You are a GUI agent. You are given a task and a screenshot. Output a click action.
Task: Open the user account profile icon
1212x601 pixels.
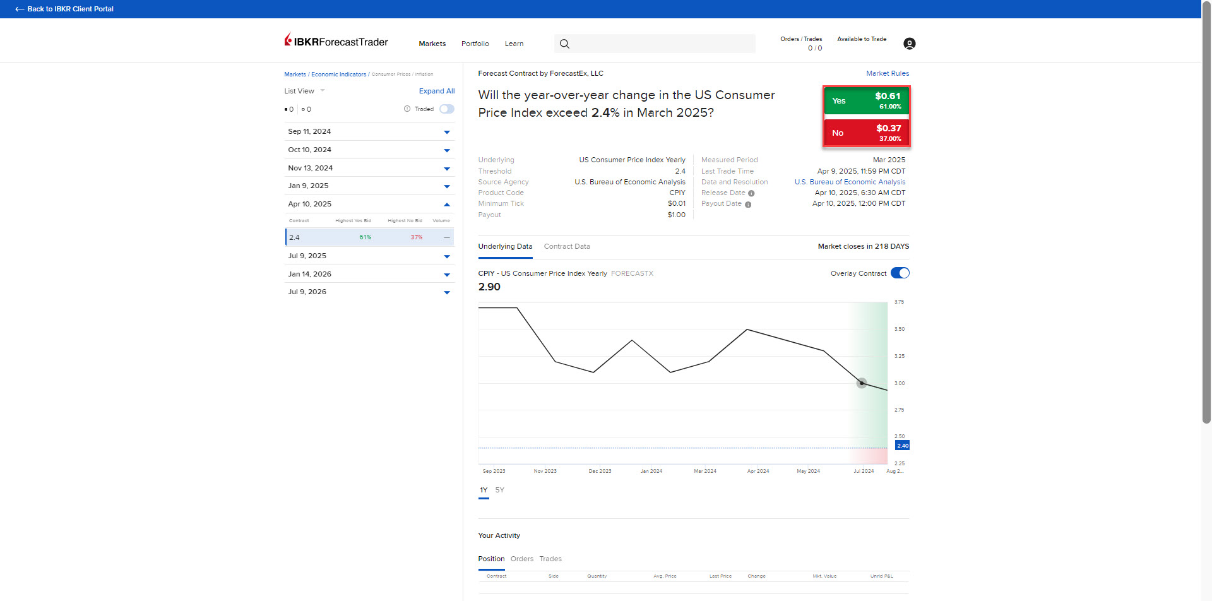pyautogui.click(x=909, y=44)
